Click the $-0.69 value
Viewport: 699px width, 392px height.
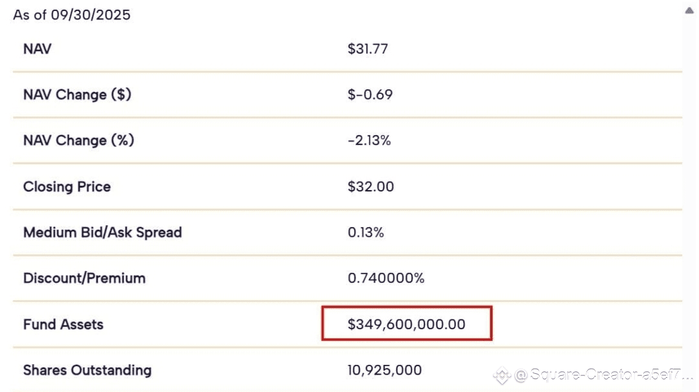[370, 94]
